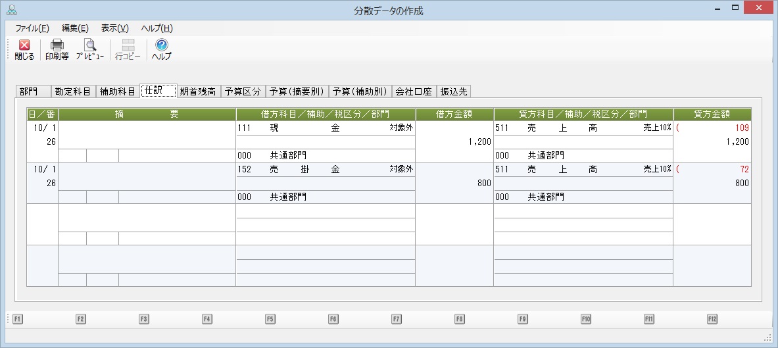Click the 152 売掛金 debit account cell
The height and width of the screenshot is (348, 778).
[326, 169]
